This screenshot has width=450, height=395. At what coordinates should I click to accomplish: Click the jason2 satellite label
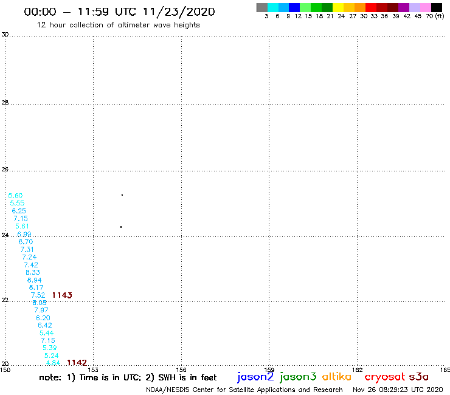[255, 377]
